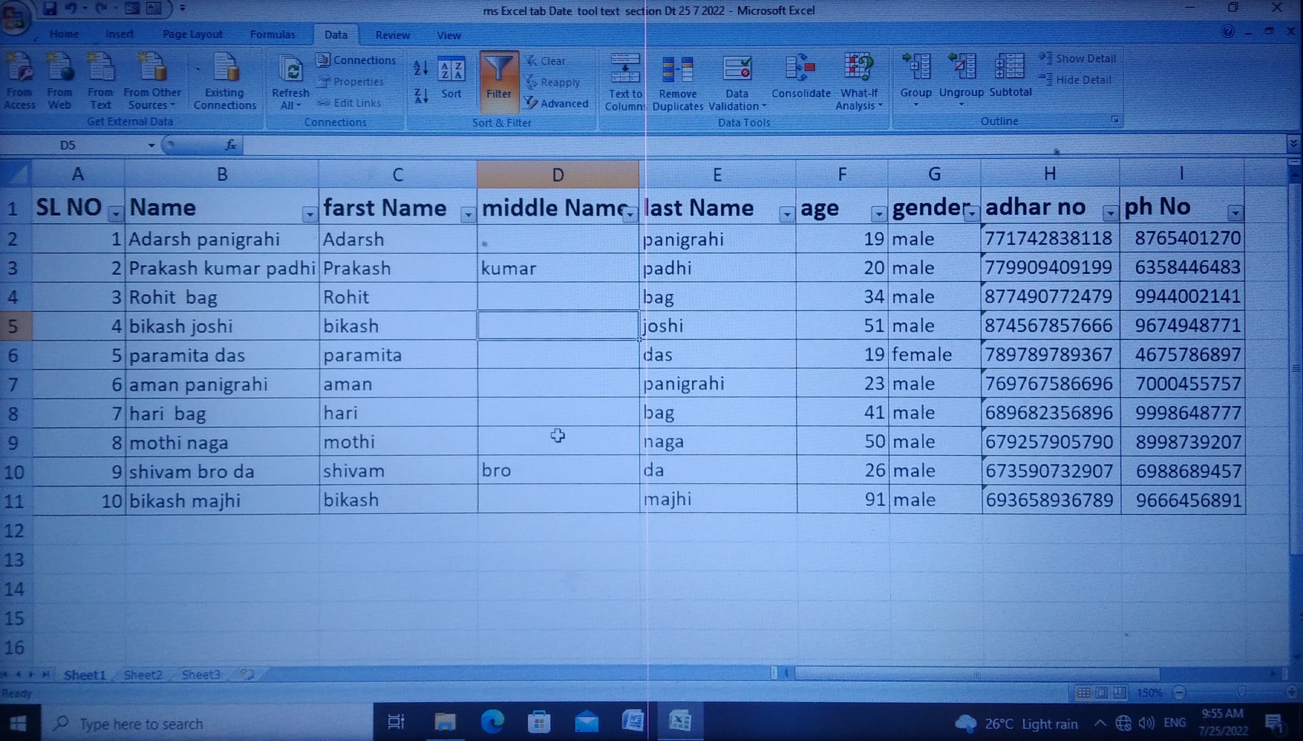Open the Name Box dropdown arrow
Screen dimensions: 1303x741
coord(151,146)
